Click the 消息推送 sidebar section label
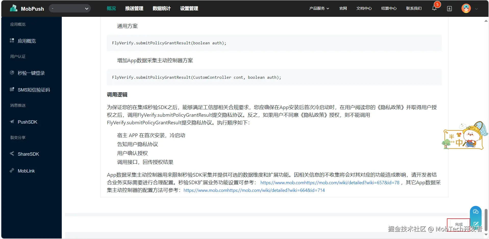 18,105
